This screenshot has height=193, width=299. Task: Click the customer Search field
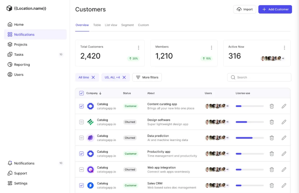(x=259, y=77)
